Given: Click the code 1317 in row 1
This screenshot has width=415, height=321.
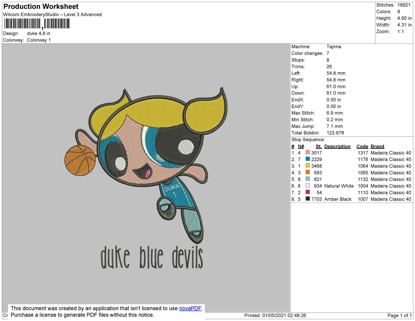Looking at the screenshot, I should click(x=363, y=153).
